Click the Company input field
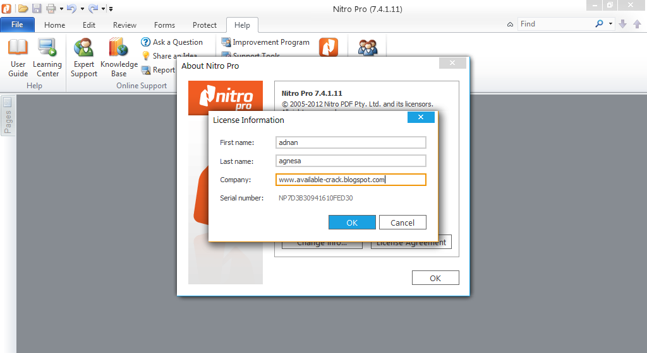This screenshot has height=353, width=647. point(351,180)
